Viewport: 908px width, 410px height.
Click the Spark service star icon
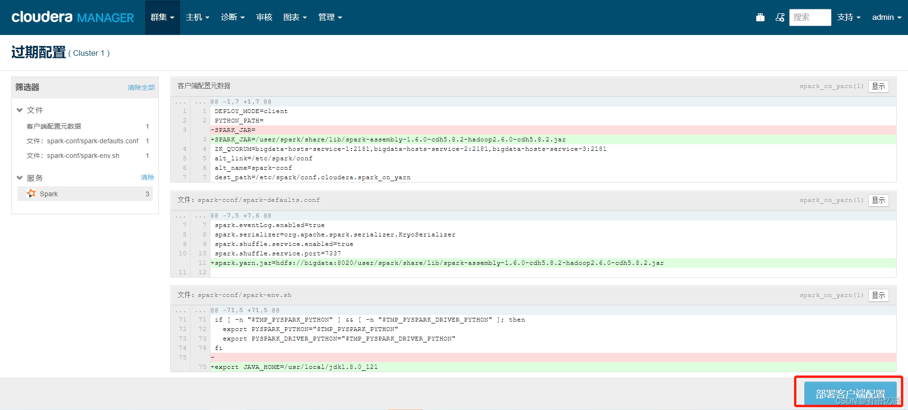31,193
